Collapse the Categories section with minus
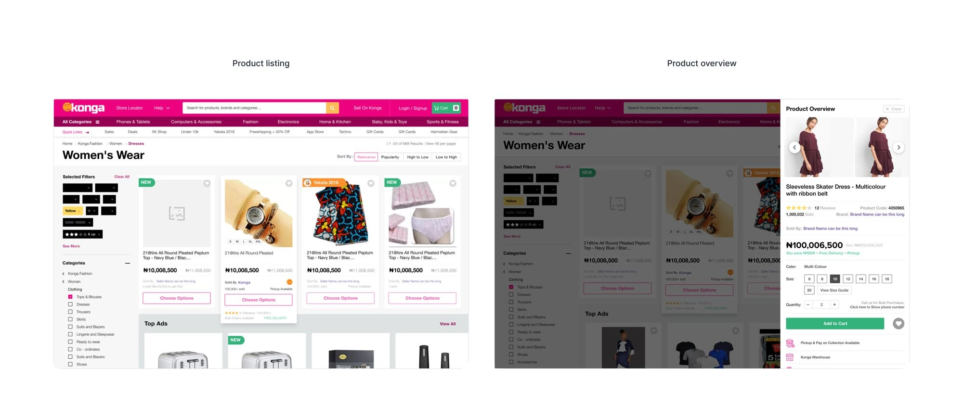 [128, 263]
